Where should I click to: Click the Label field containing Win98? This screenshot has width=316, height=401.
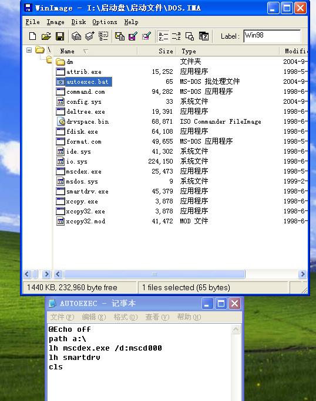pos(272,36)
